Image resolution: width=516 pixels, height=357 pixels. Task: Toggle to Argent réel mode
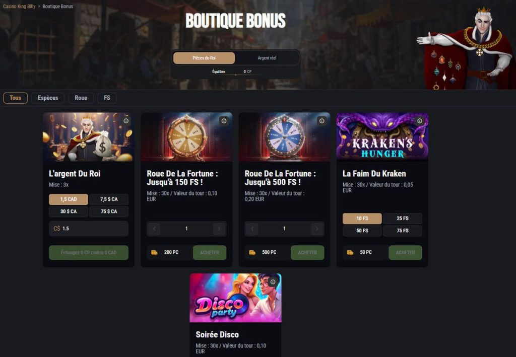[267, 58]
